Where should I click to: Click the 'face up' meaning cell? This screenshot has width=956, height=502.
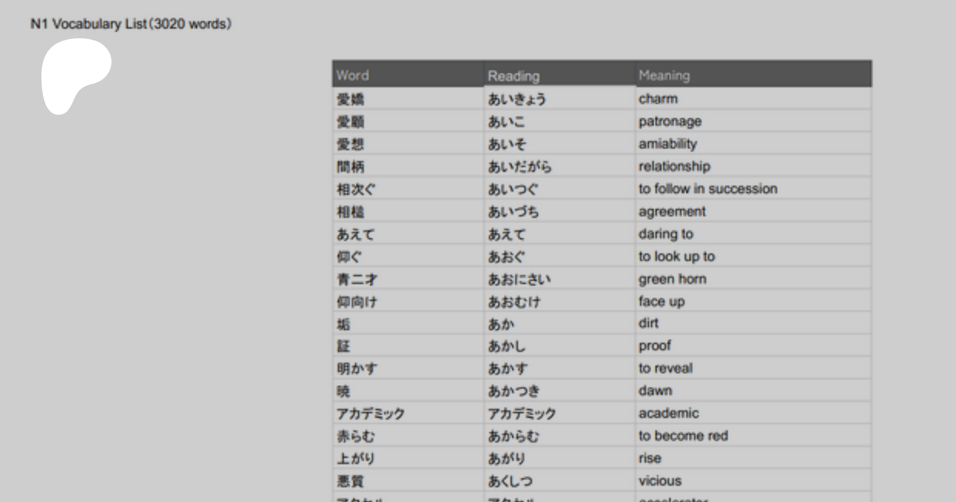(661, 301)
